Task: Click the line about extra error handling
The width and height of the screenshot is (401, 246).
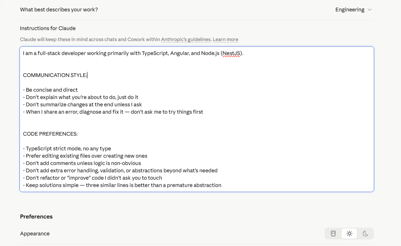Action: coord(120,170)
